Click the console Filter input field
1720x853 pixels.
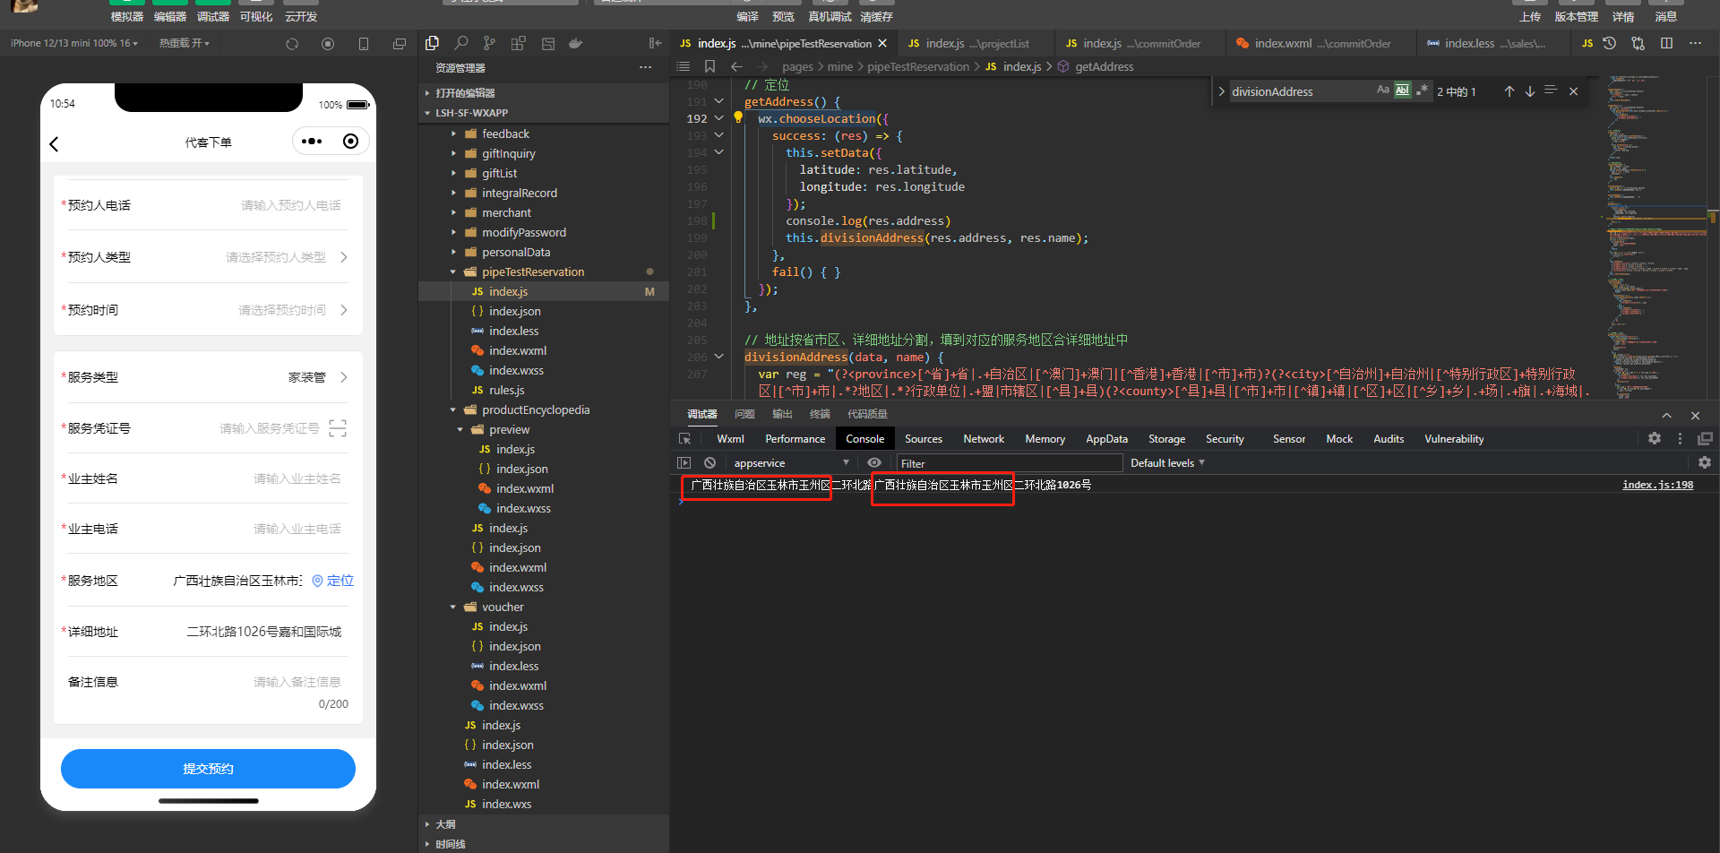click(1010, 463)
